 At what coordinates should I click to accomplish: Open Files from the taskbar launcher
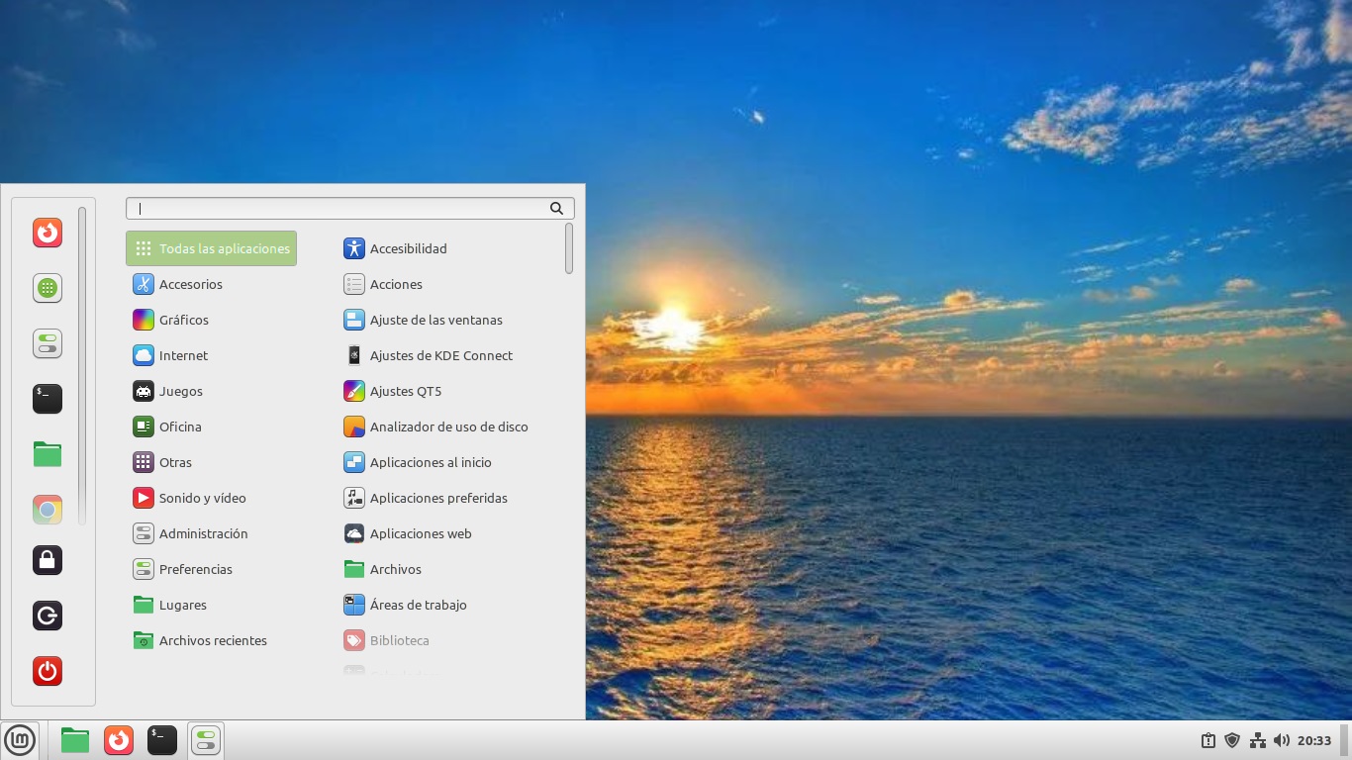(x=75, y=740)
